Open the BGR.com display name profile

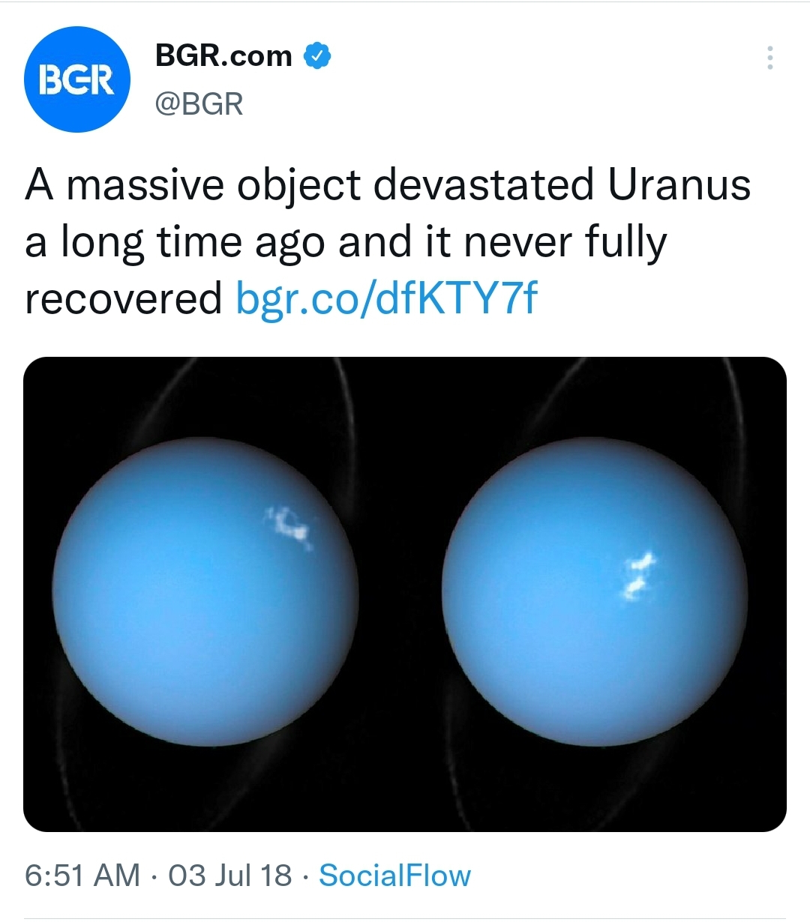click(x=223, y=56)
